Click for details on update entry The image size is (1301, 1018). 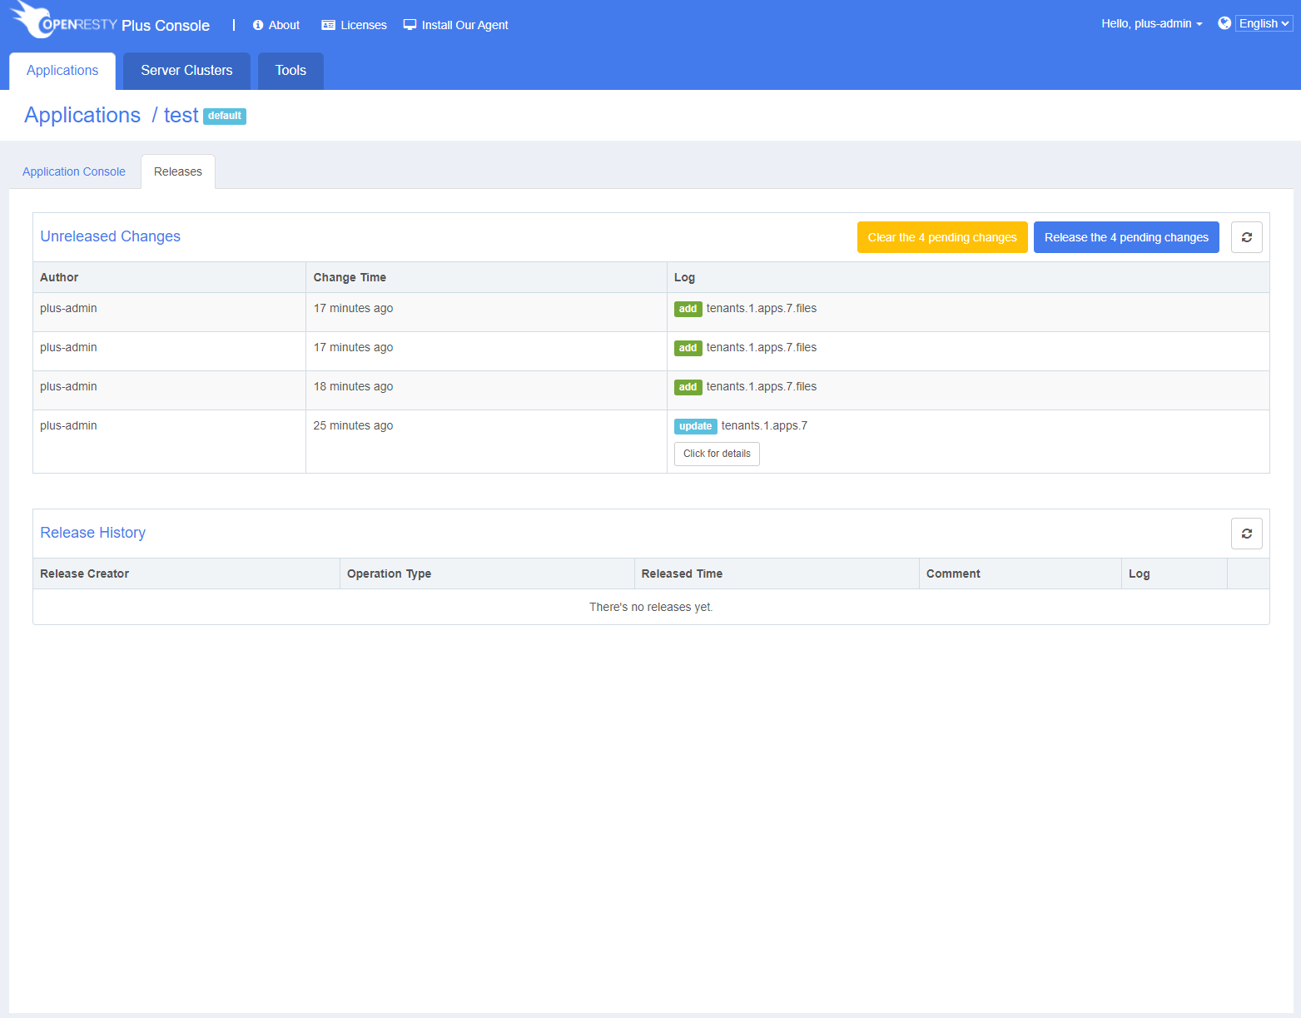tap(717, 454)
